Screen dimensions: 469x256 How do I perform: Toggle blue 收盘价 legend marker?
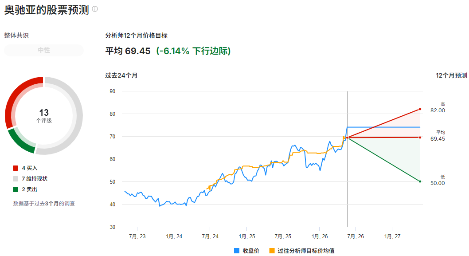237,251
